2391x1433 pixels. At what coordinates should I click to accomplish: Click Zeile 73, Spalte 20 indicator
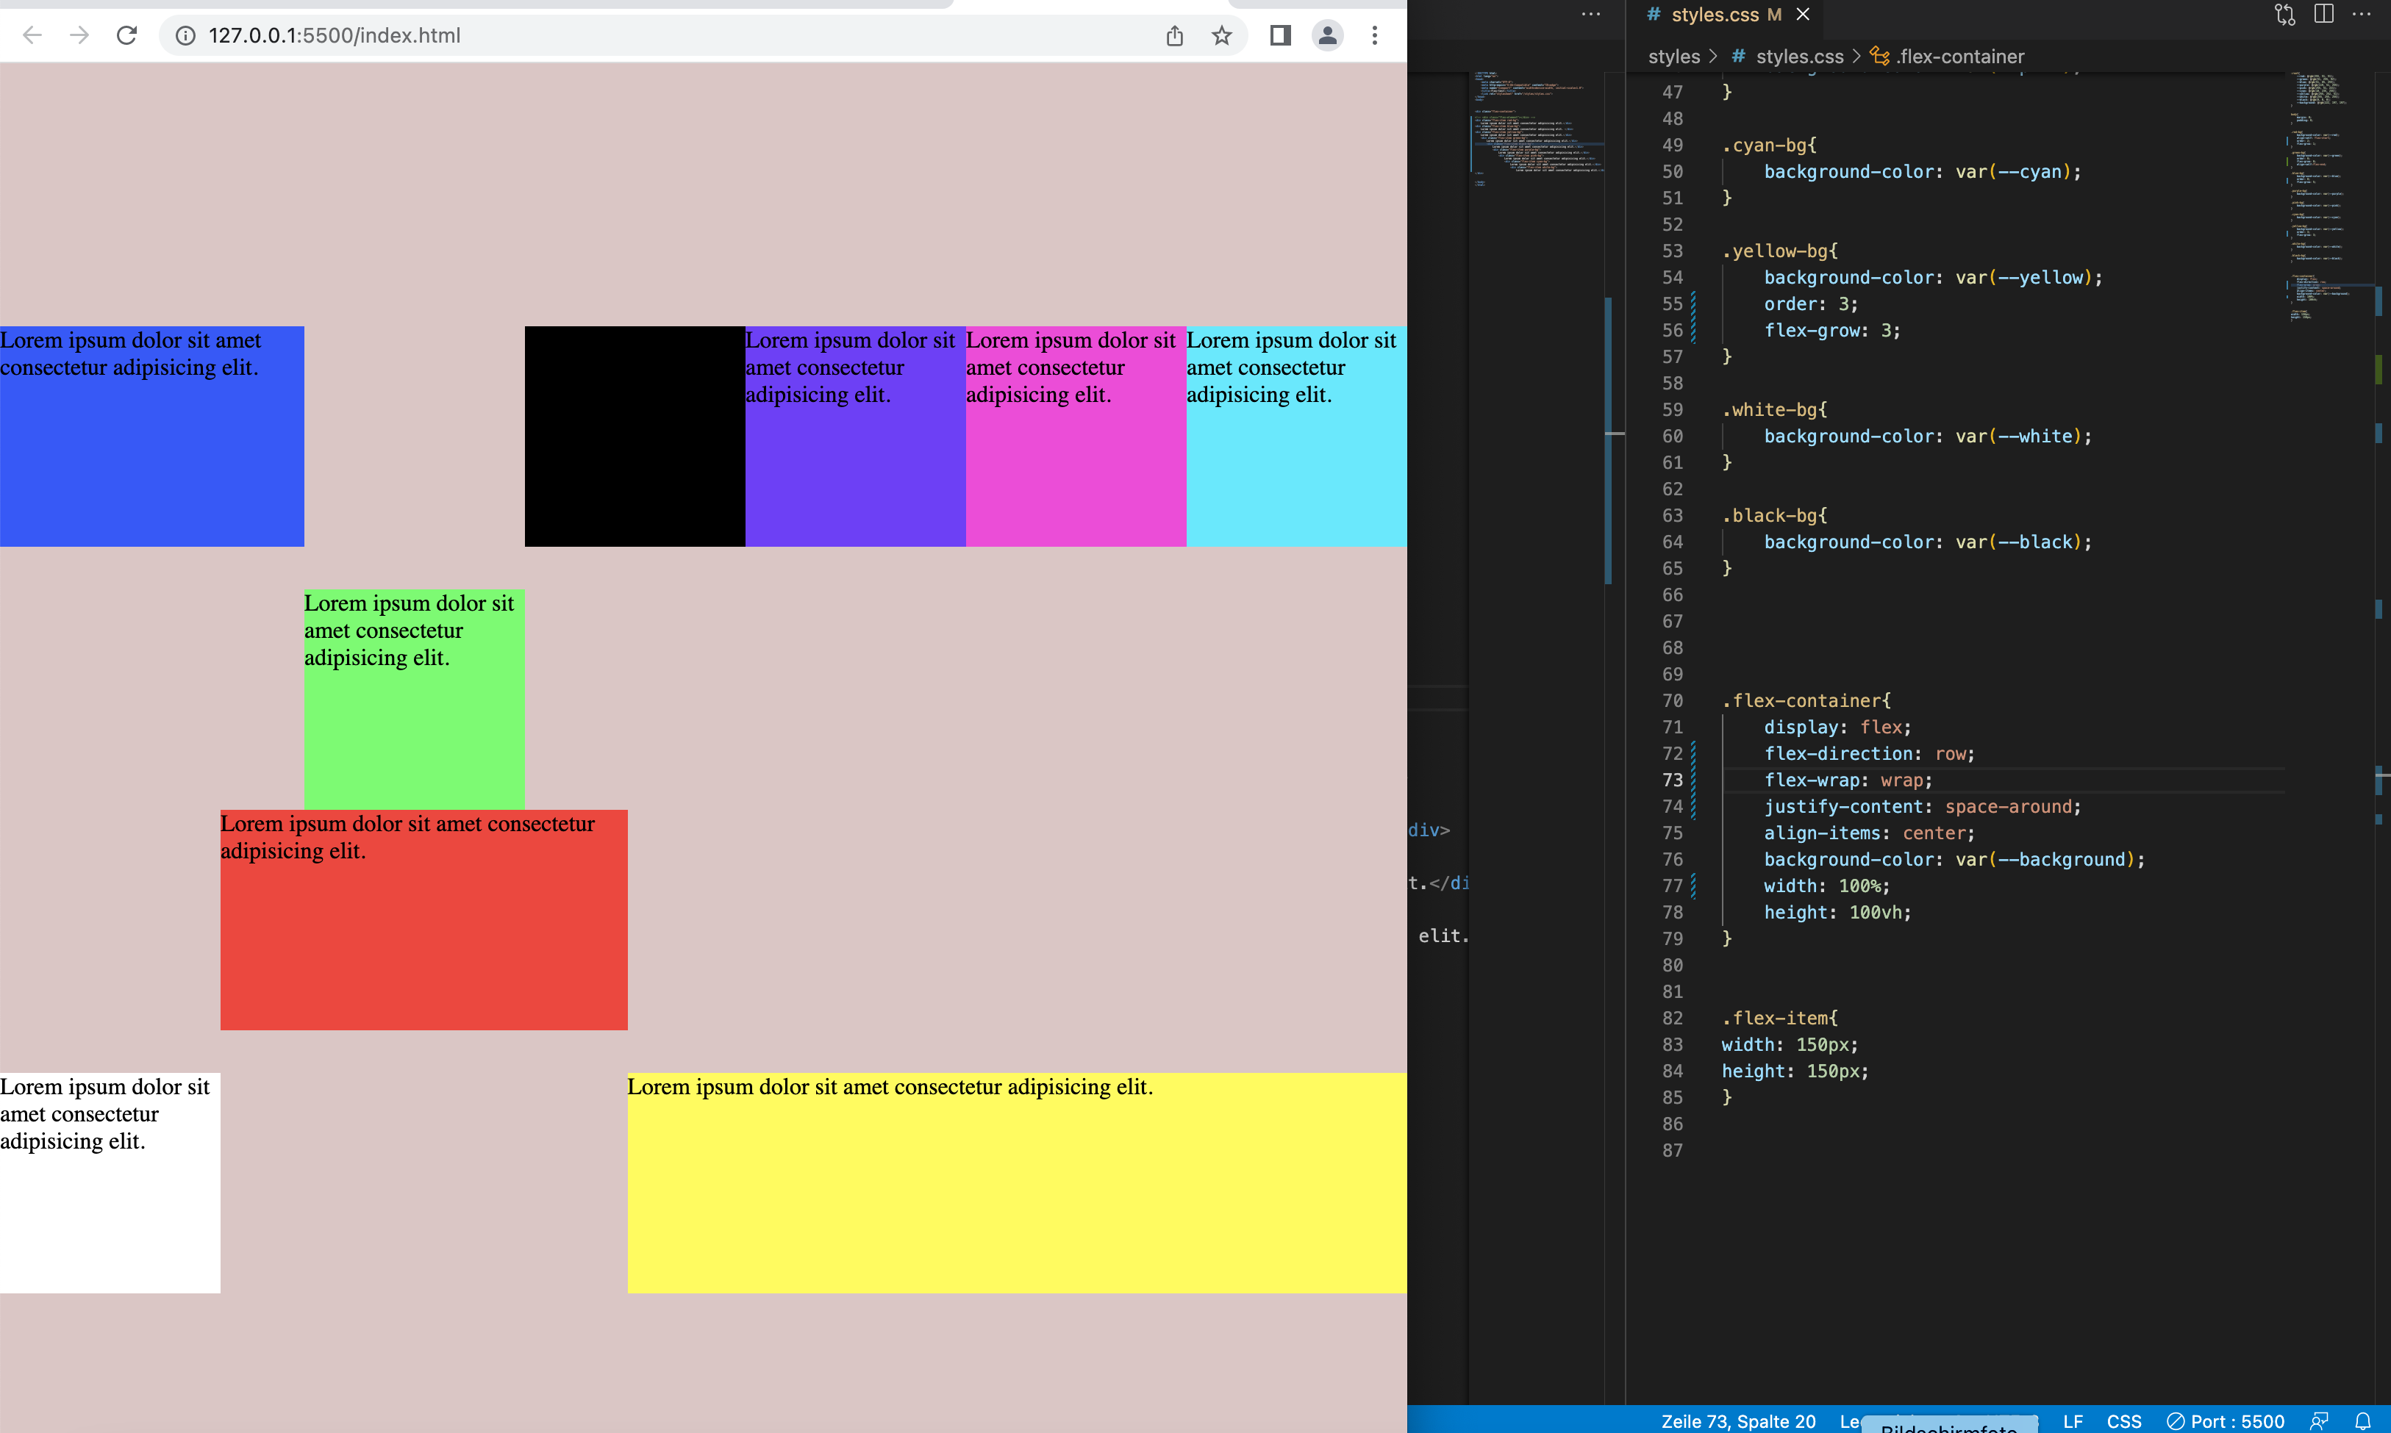[x=1738, y=1421]
